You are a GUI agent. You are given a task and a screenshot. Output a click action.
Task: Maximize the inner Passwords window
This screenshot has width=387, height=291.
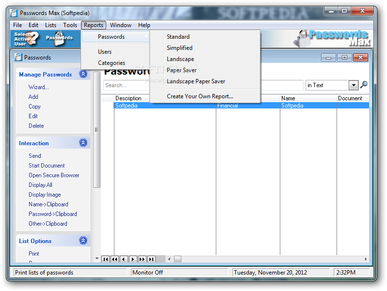[x=344, y=58]
